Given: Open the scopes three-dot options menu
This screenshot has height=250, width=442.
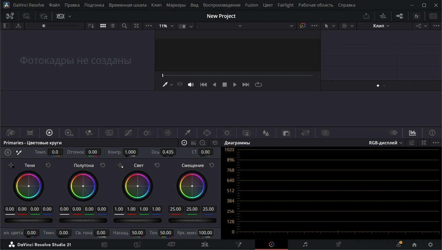Looking at the screenshot, I should coord(436,143).
